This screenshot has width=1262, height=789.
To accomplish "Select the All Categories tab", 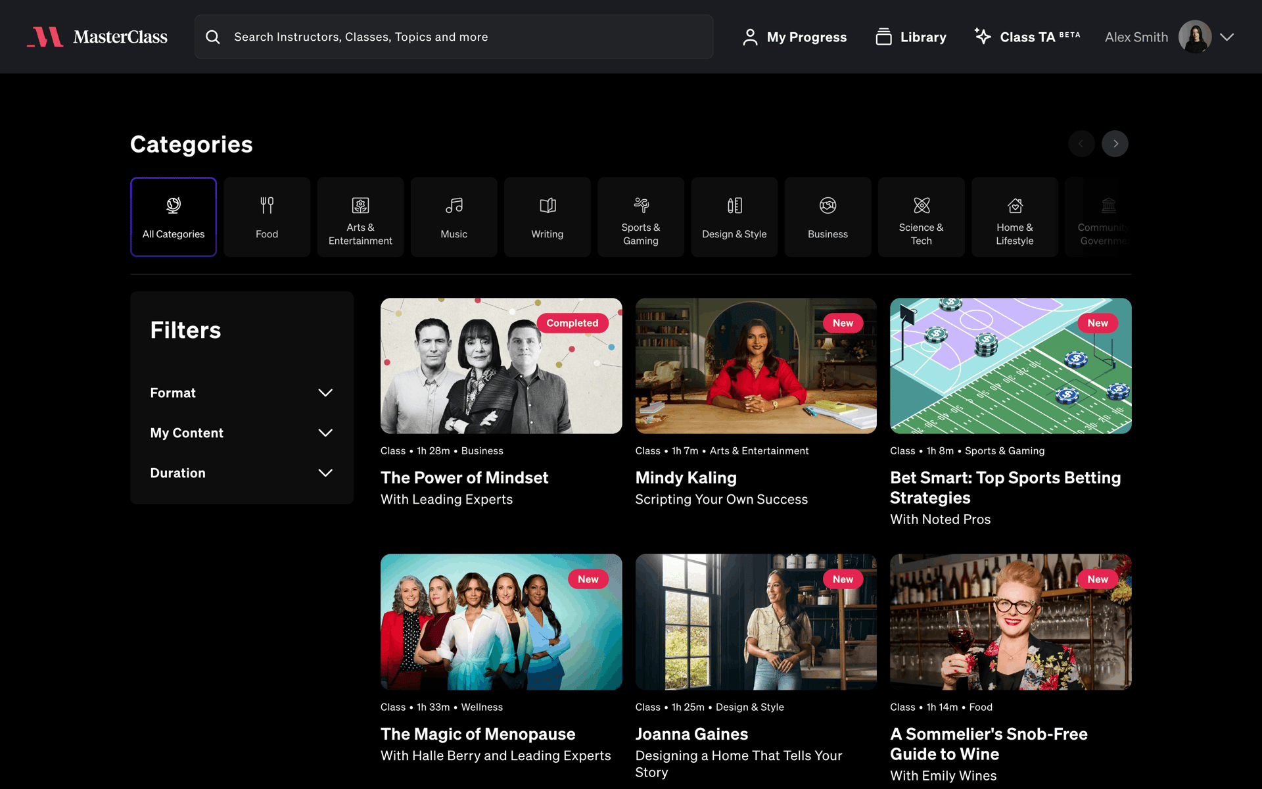I will [174, 217].
